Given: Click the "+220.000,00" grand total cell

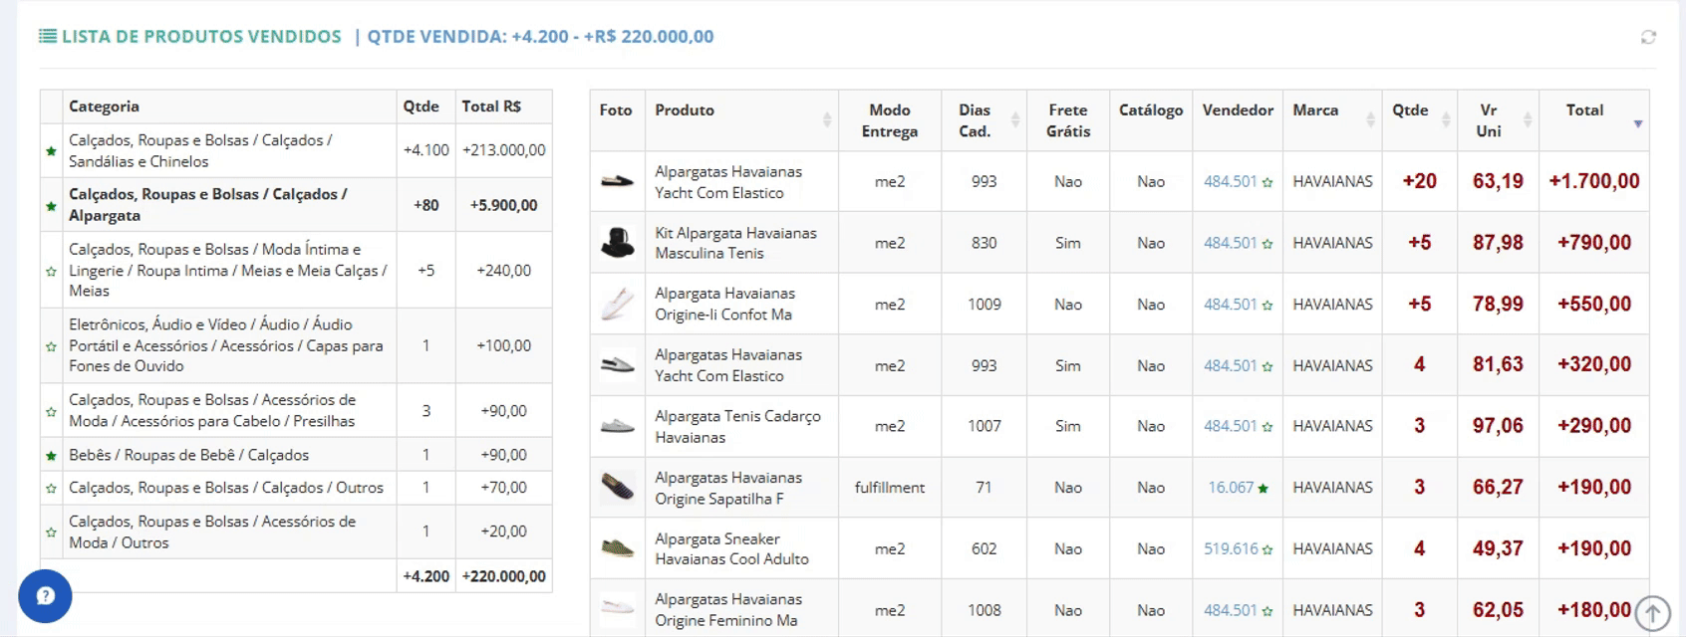Looking at the screenshot, I should click(x=503, y=576).
